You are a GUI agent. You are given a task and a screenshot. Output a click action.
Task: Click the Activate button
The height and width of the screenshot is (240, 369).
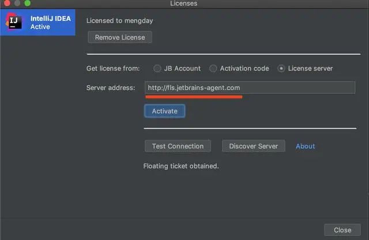point(164,110)
